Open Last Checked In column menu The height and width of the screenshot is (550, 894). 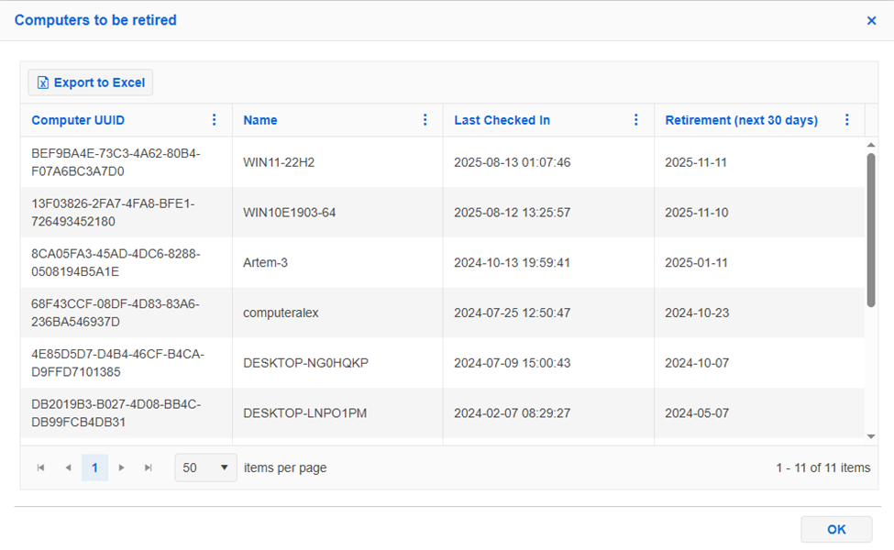(x=636, y=120)
